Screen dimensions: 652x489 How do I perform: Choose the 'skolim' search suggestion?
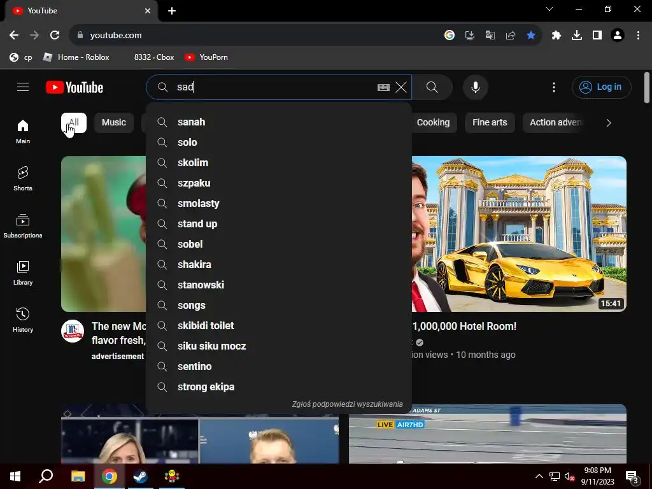(x=279, y=162)
